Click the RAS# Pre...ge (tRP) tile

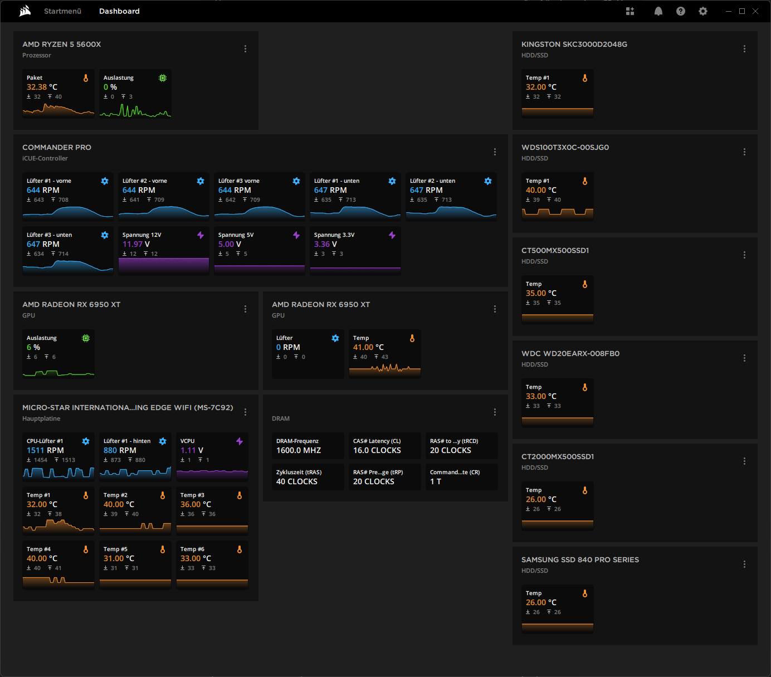[385, 477]
